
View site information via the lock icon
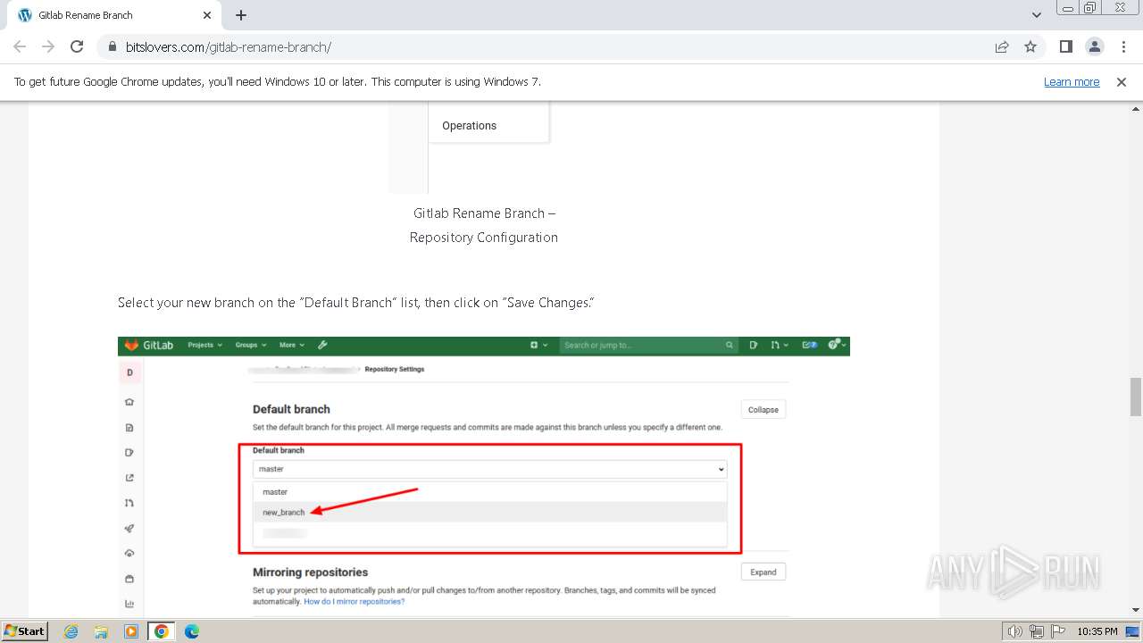click(113, 47)
